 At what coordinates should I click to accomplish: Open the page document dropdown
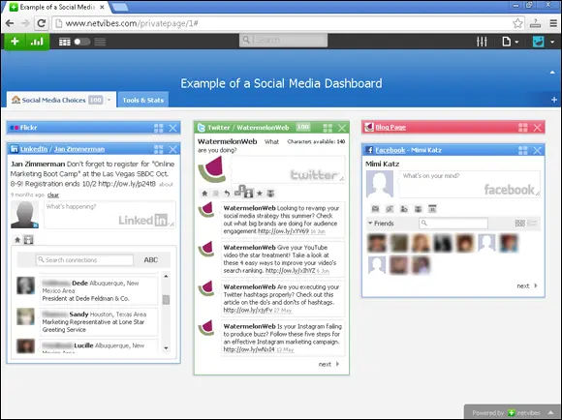(511, 42)
